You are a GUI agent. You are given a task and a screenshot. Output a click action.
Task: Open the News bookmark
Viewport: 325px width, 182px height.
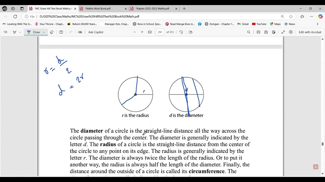290,24
